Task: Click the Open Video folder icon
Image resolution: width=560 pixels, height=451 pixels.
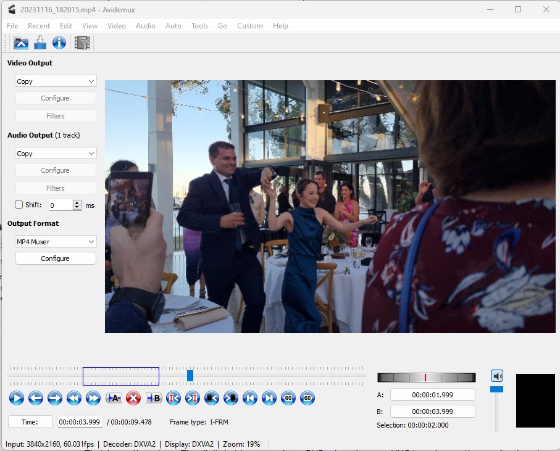Action: [x=21, y=43]
